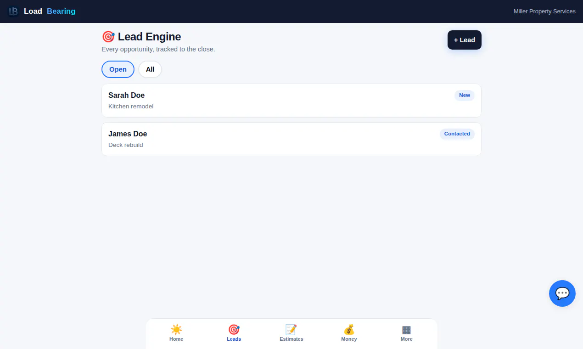Go to Home via sun icon
This screenshot has height=349, width=583.
(176, 329)
